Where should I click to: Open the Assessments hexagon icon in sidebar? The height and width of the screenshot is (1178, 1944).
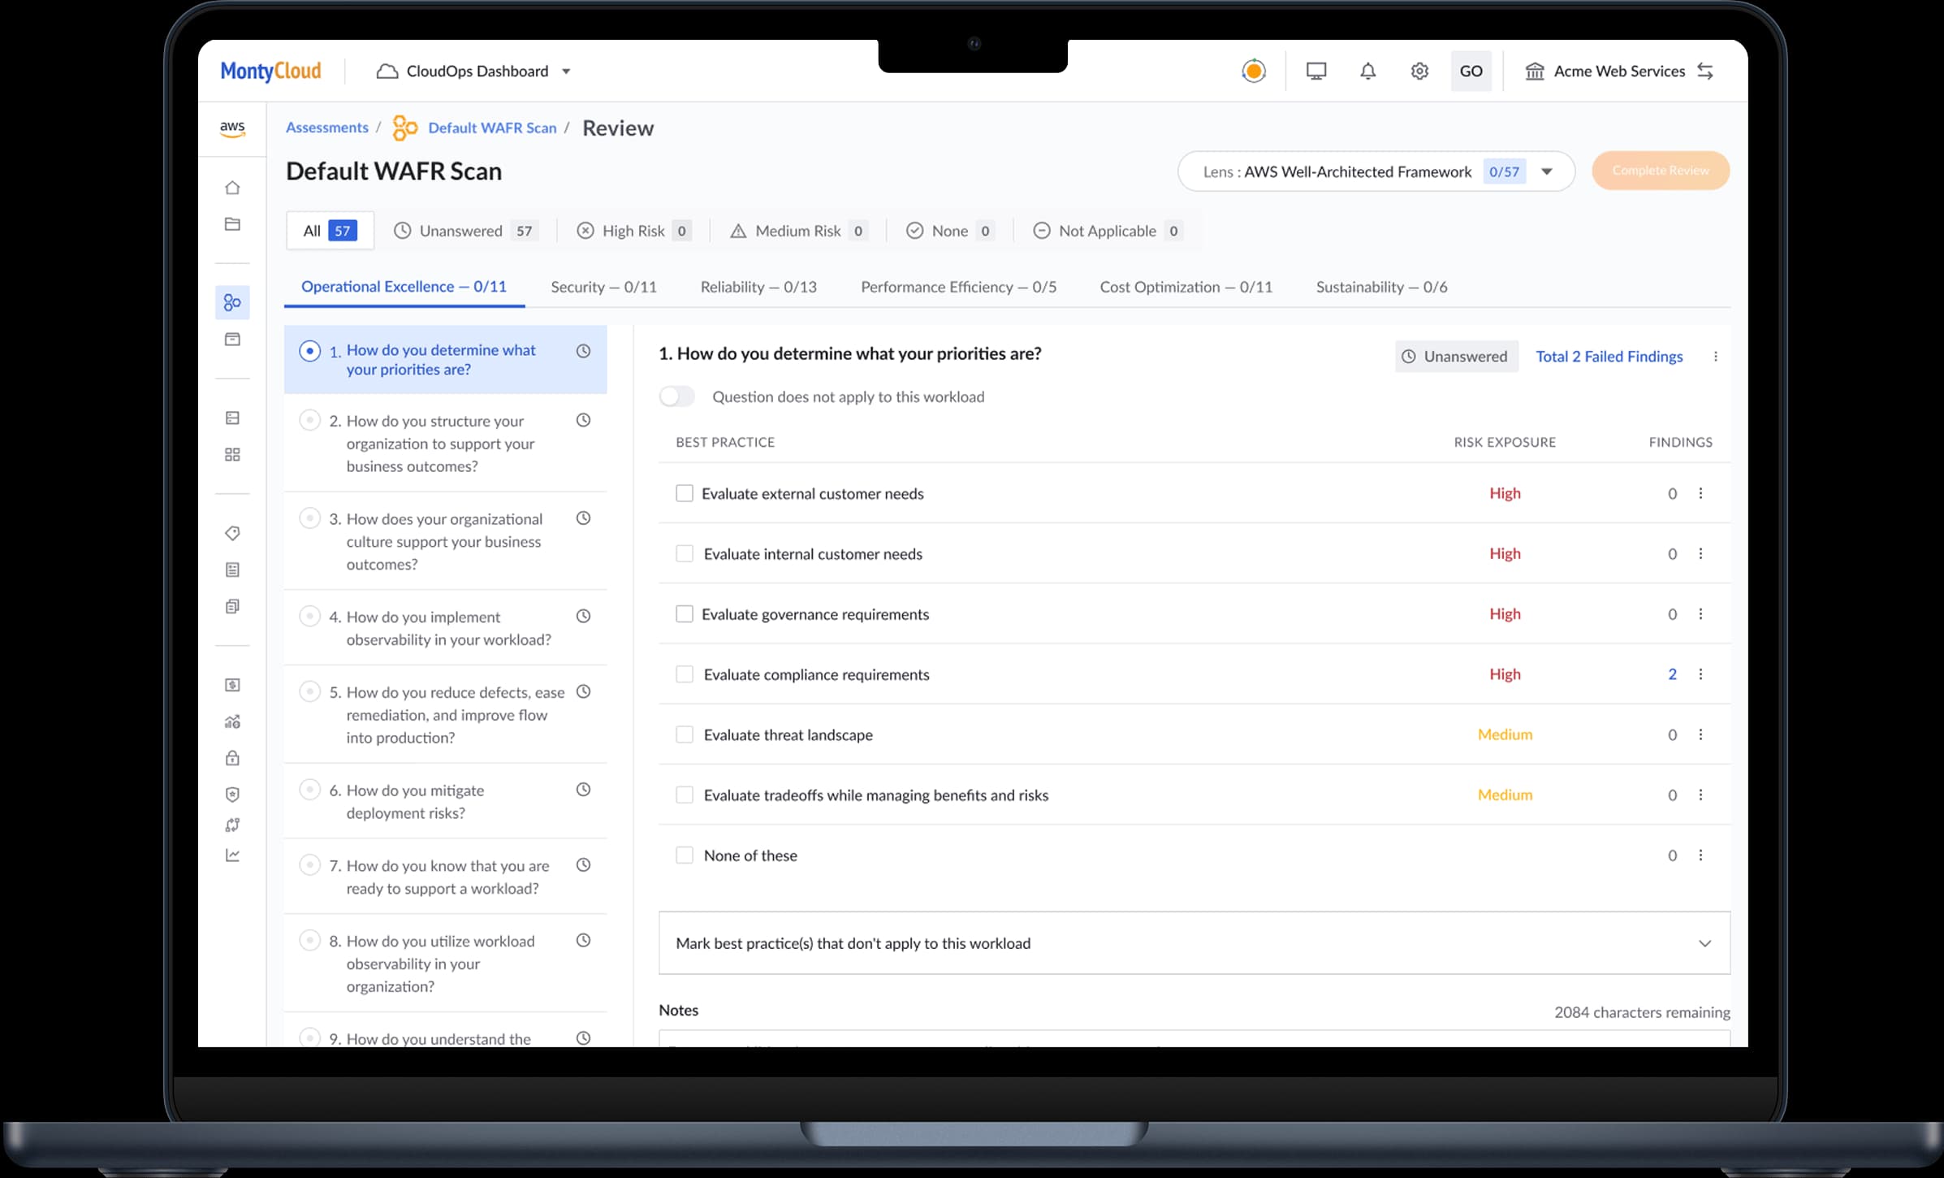point(232,302)
